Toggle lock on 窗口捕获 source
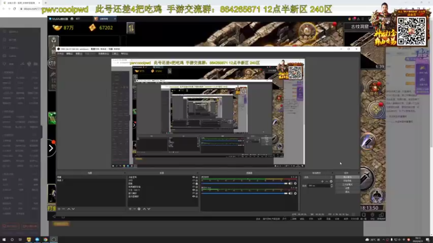 coord(196,193)
